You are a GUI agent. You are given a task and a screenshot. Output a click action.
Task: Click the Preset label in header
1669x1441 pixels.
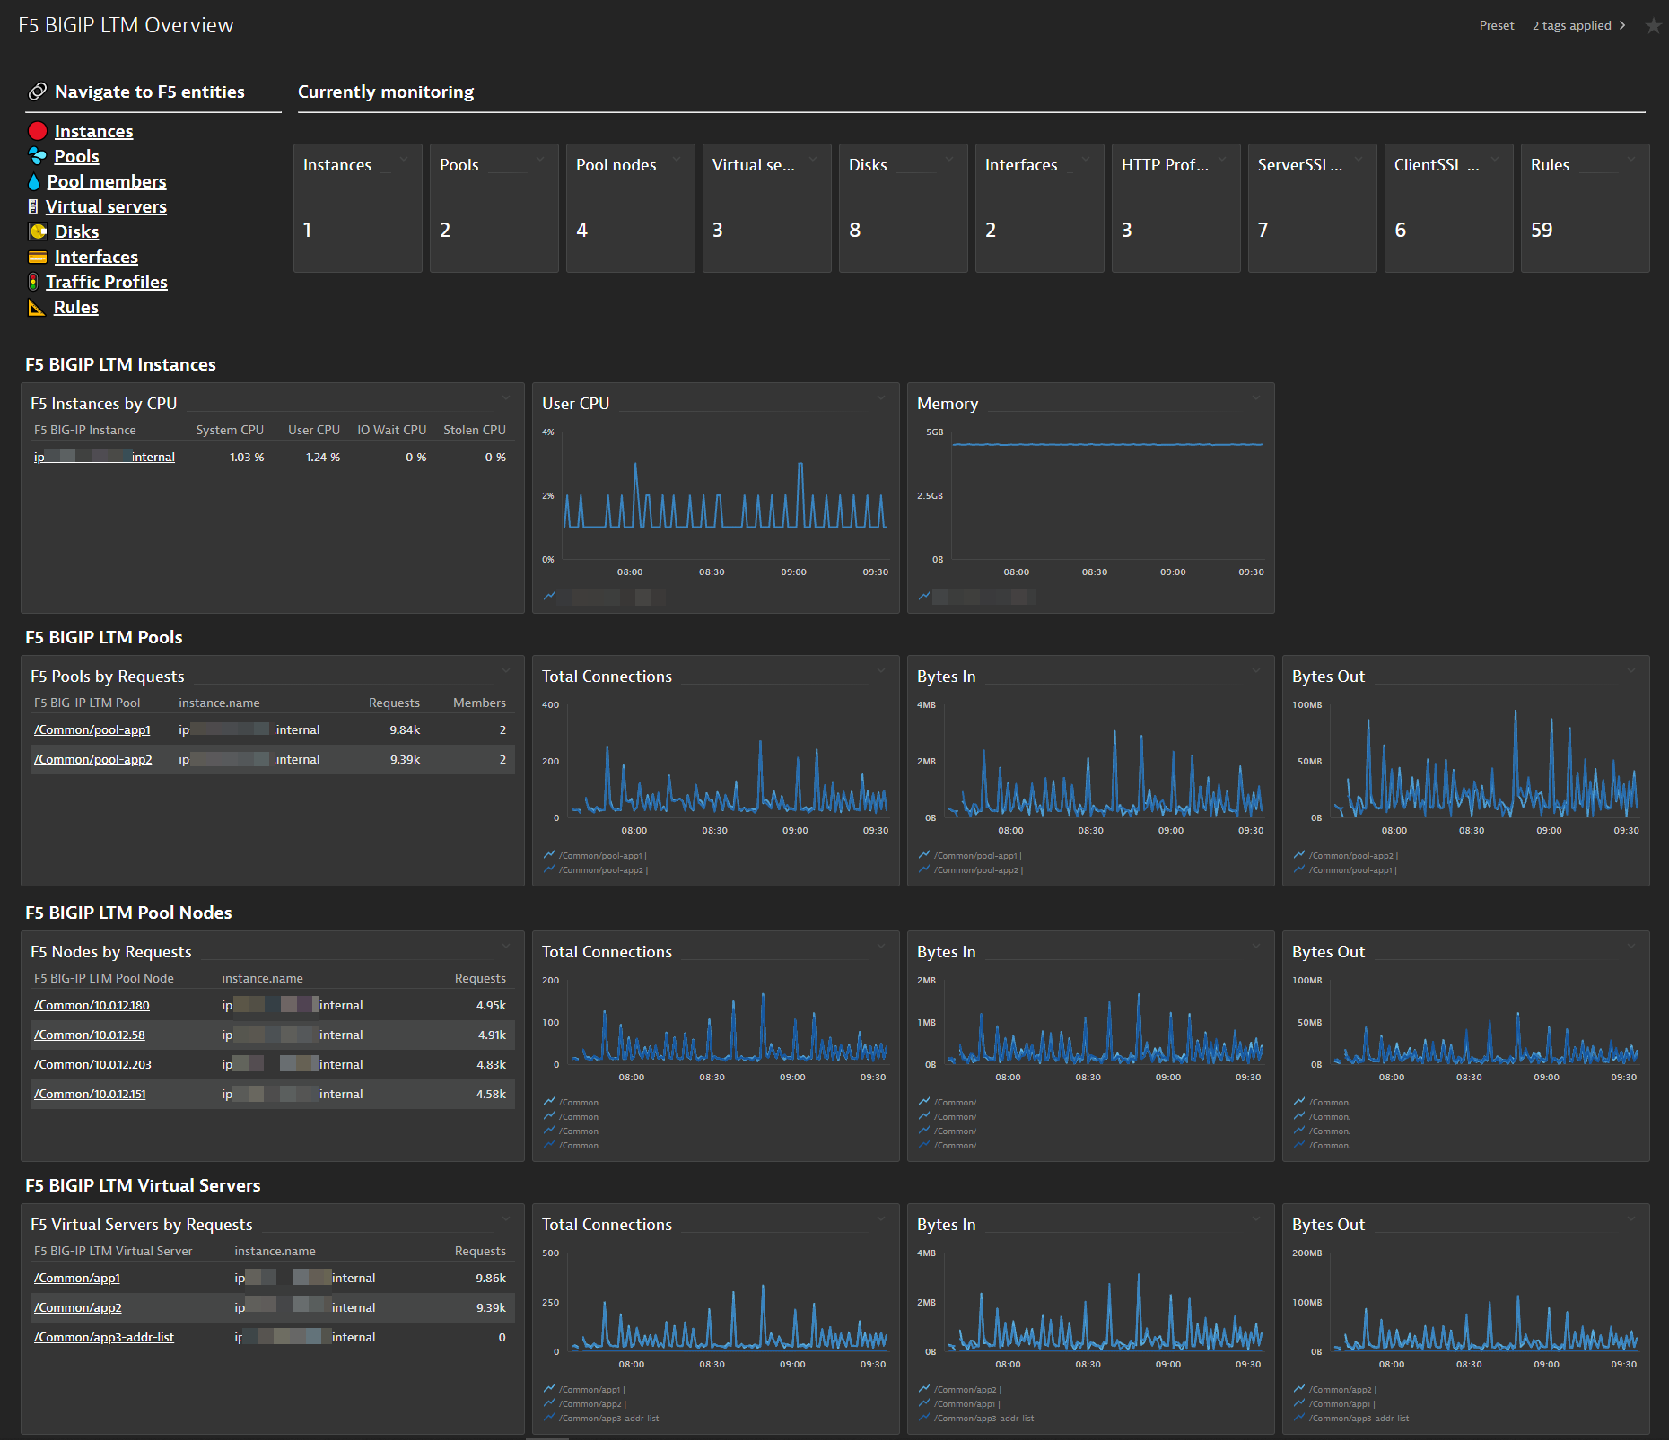click(1496, 25)
